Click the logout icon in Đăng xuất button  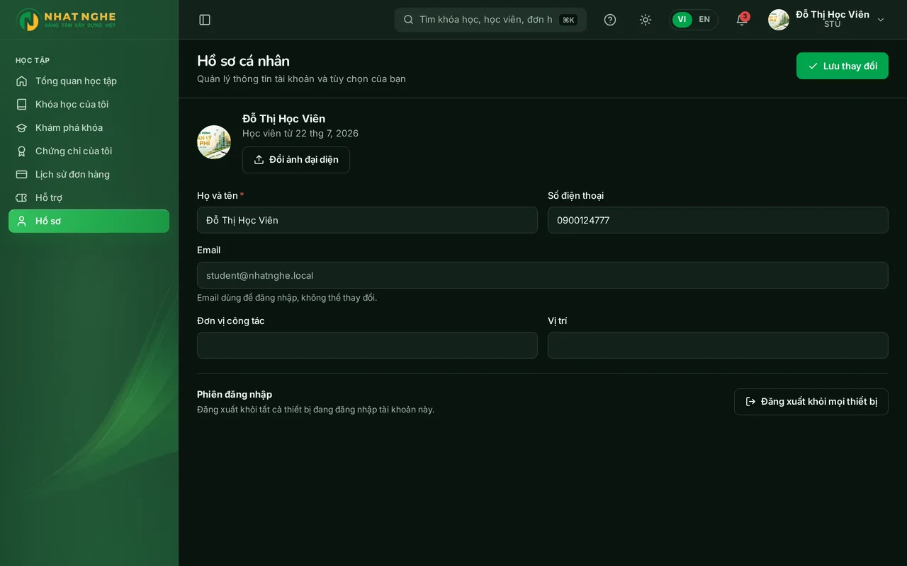click(x=750, y=402)
